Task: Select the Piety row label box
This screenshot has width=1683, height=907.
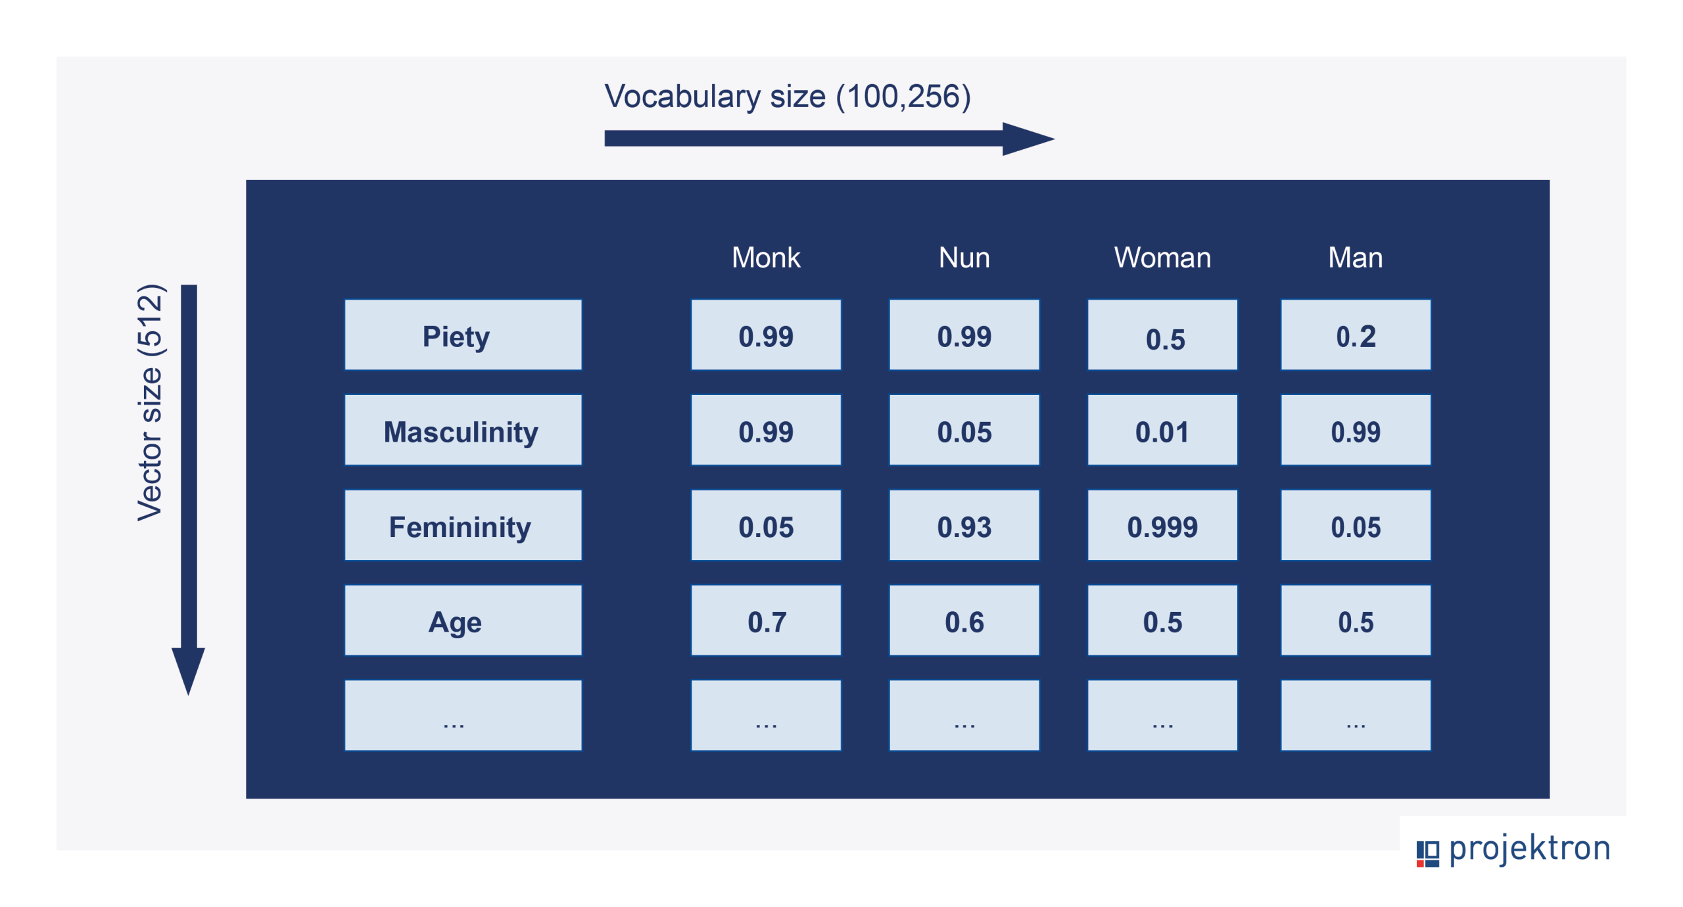Action: 463,335
